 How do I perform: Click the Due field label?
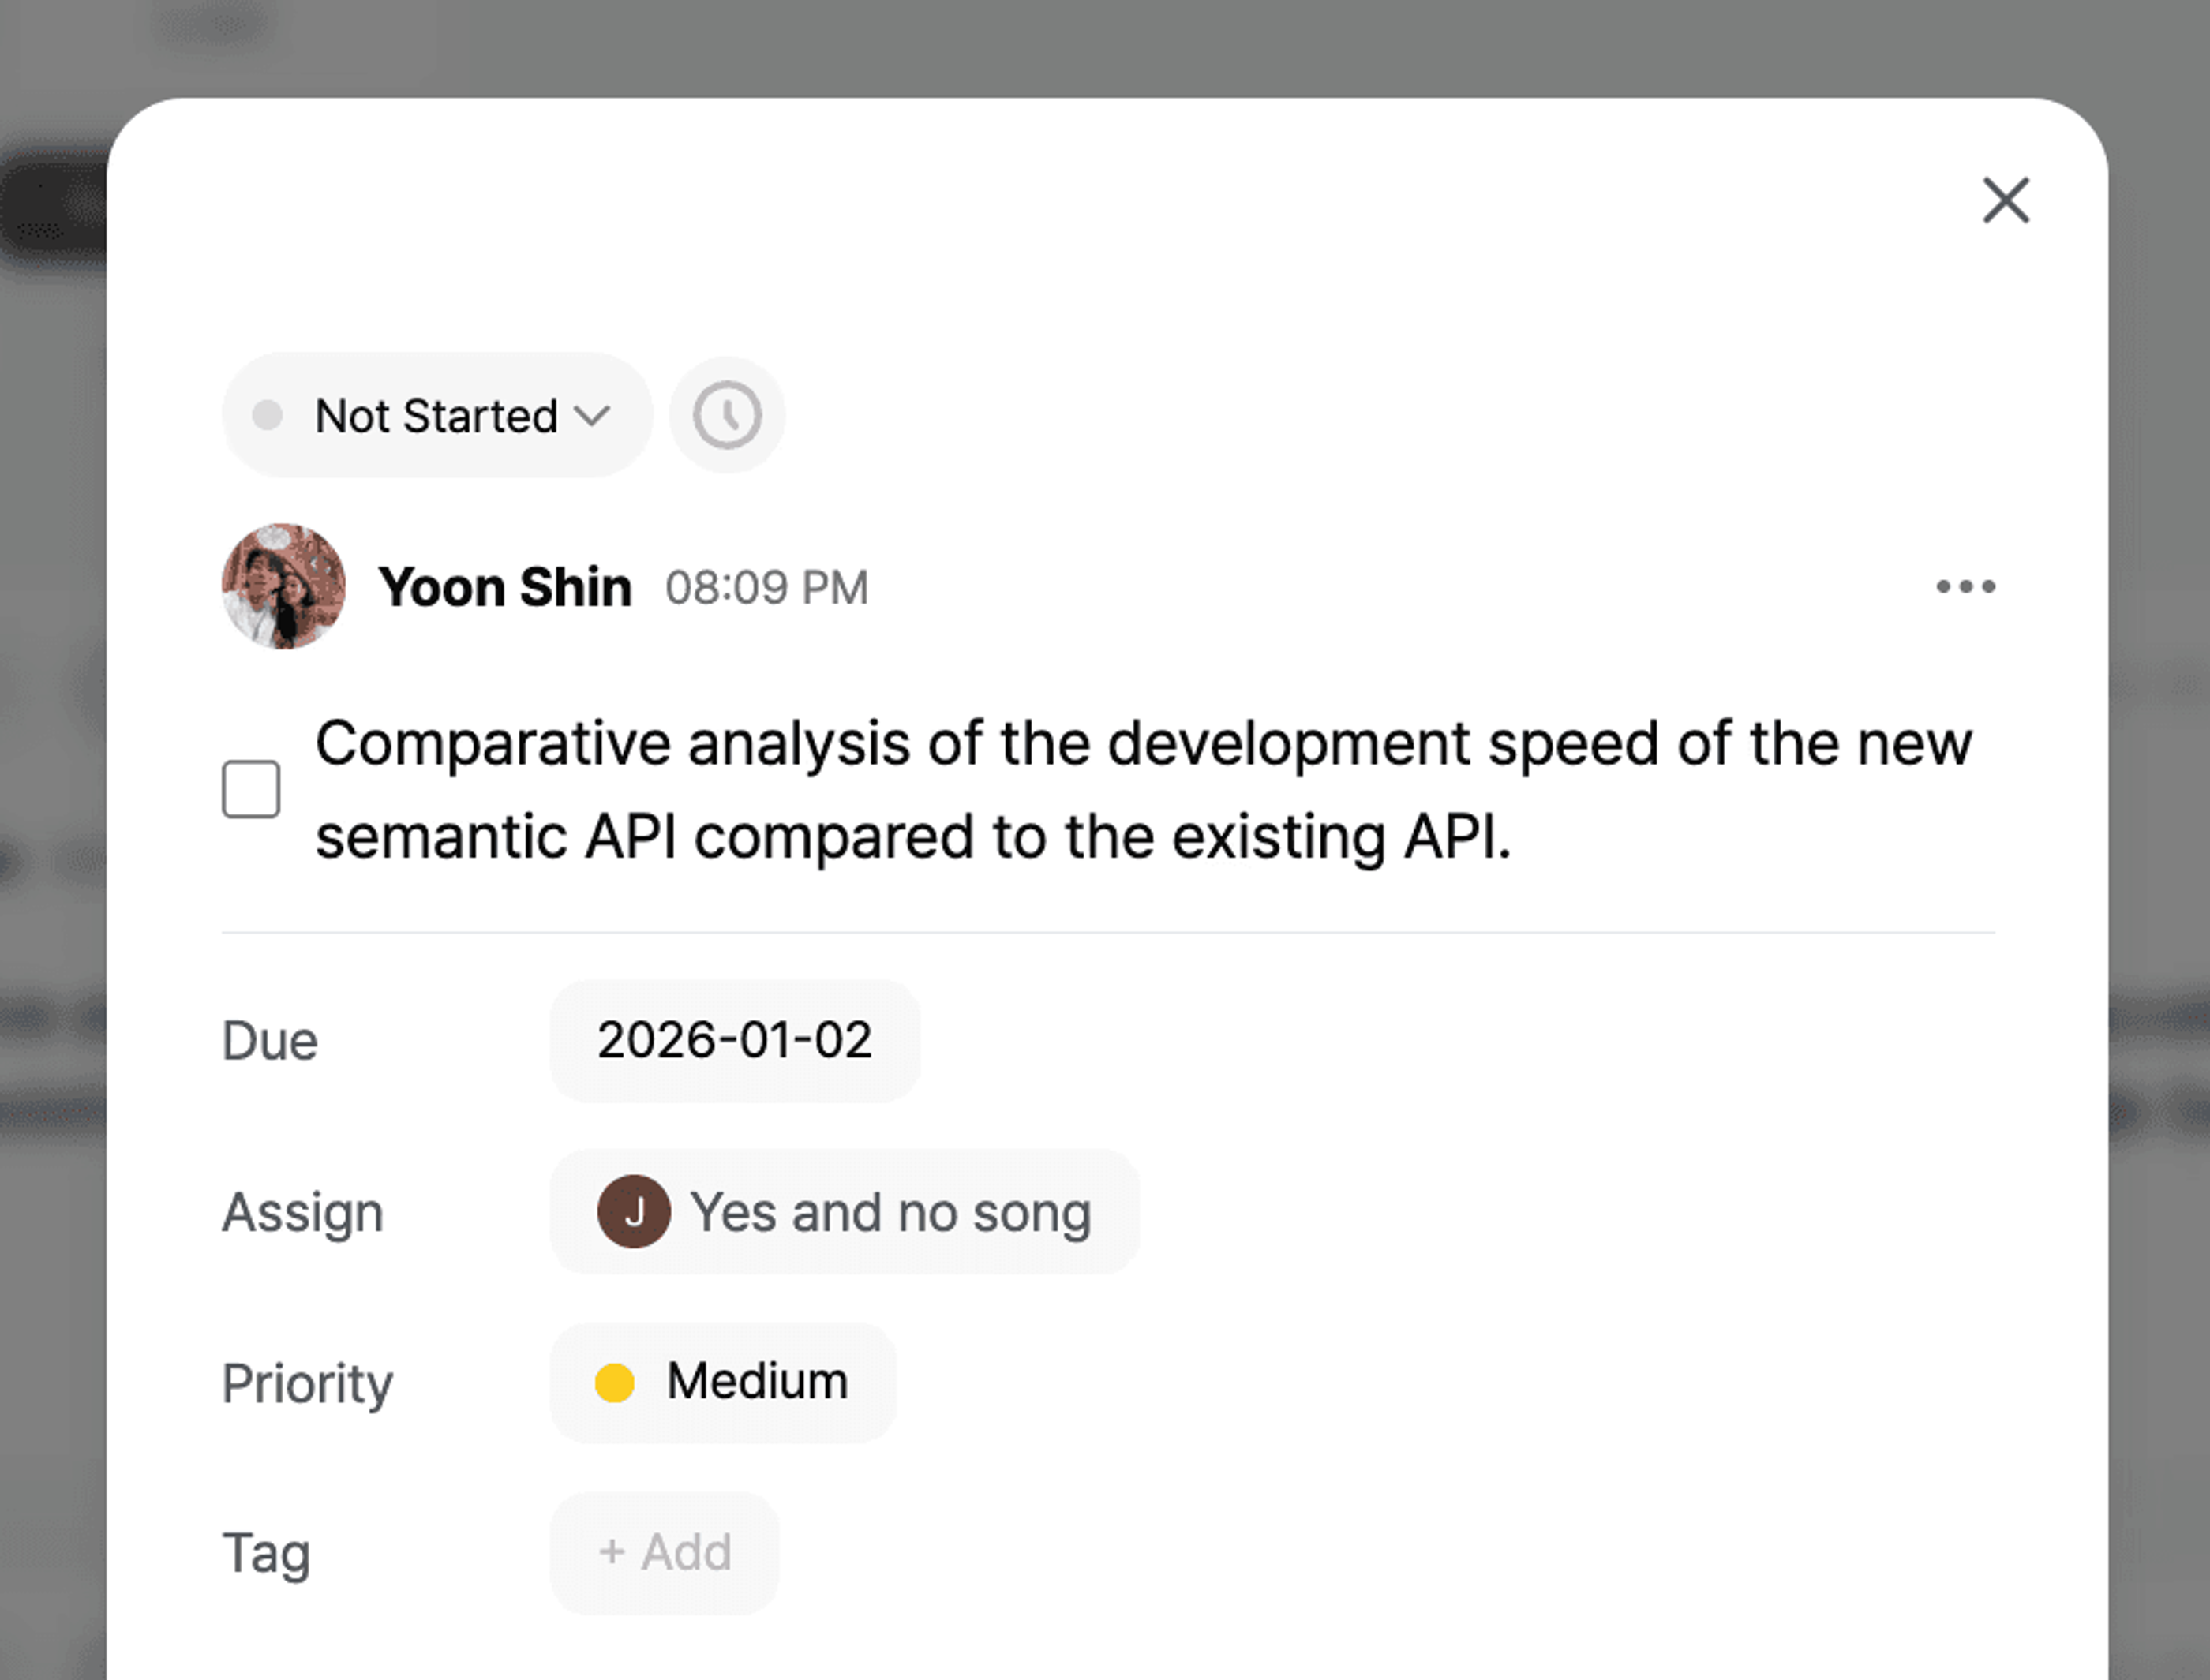coord(270,1041)
